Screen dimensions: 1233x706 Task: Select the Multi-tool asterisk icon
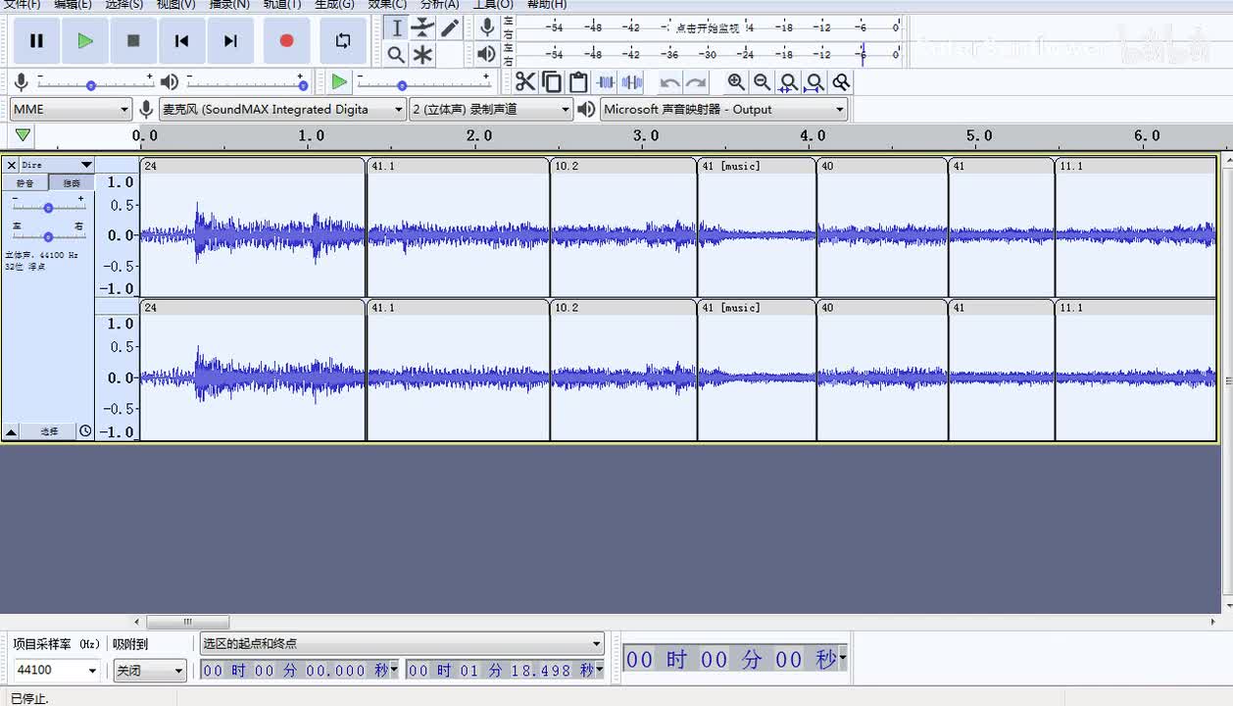(x=422, y=55)
